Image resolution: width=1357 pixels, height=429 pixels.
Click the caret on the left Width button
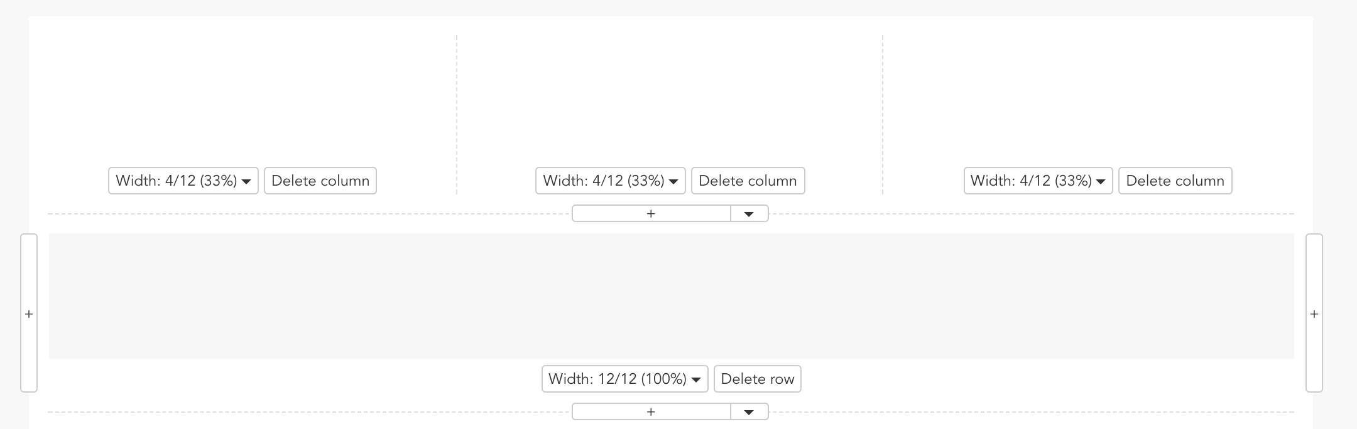[246, 181]
